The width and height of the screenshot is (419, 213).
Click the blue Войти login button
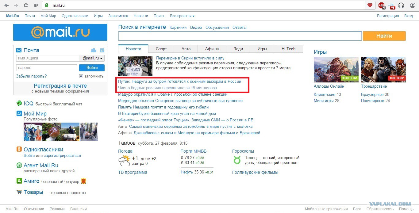pyautogui.click(x=92, y=68)
